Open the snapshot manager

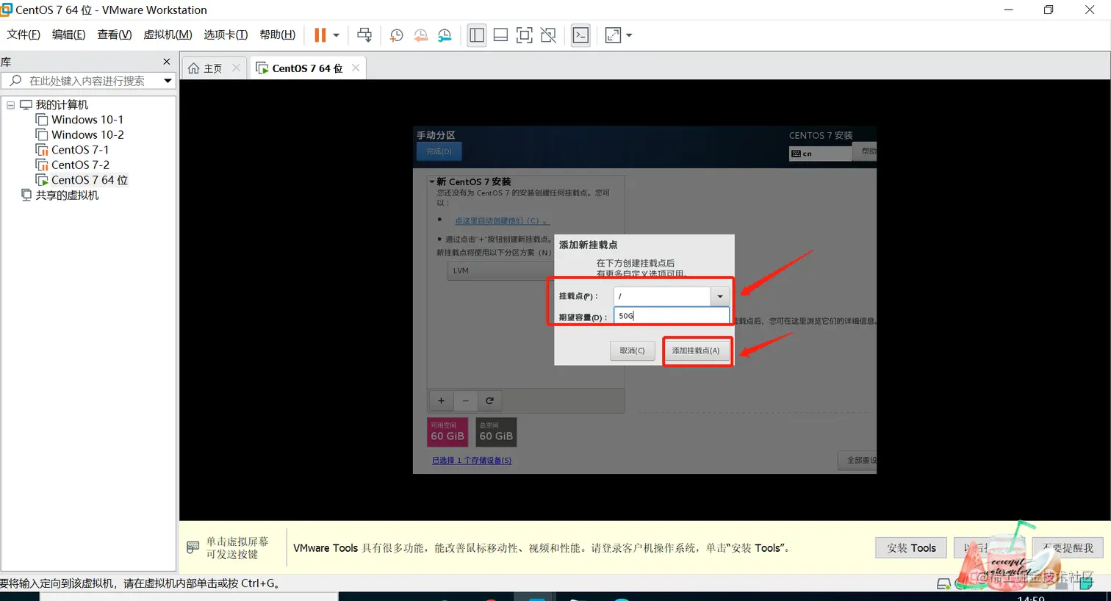point(445,35)
